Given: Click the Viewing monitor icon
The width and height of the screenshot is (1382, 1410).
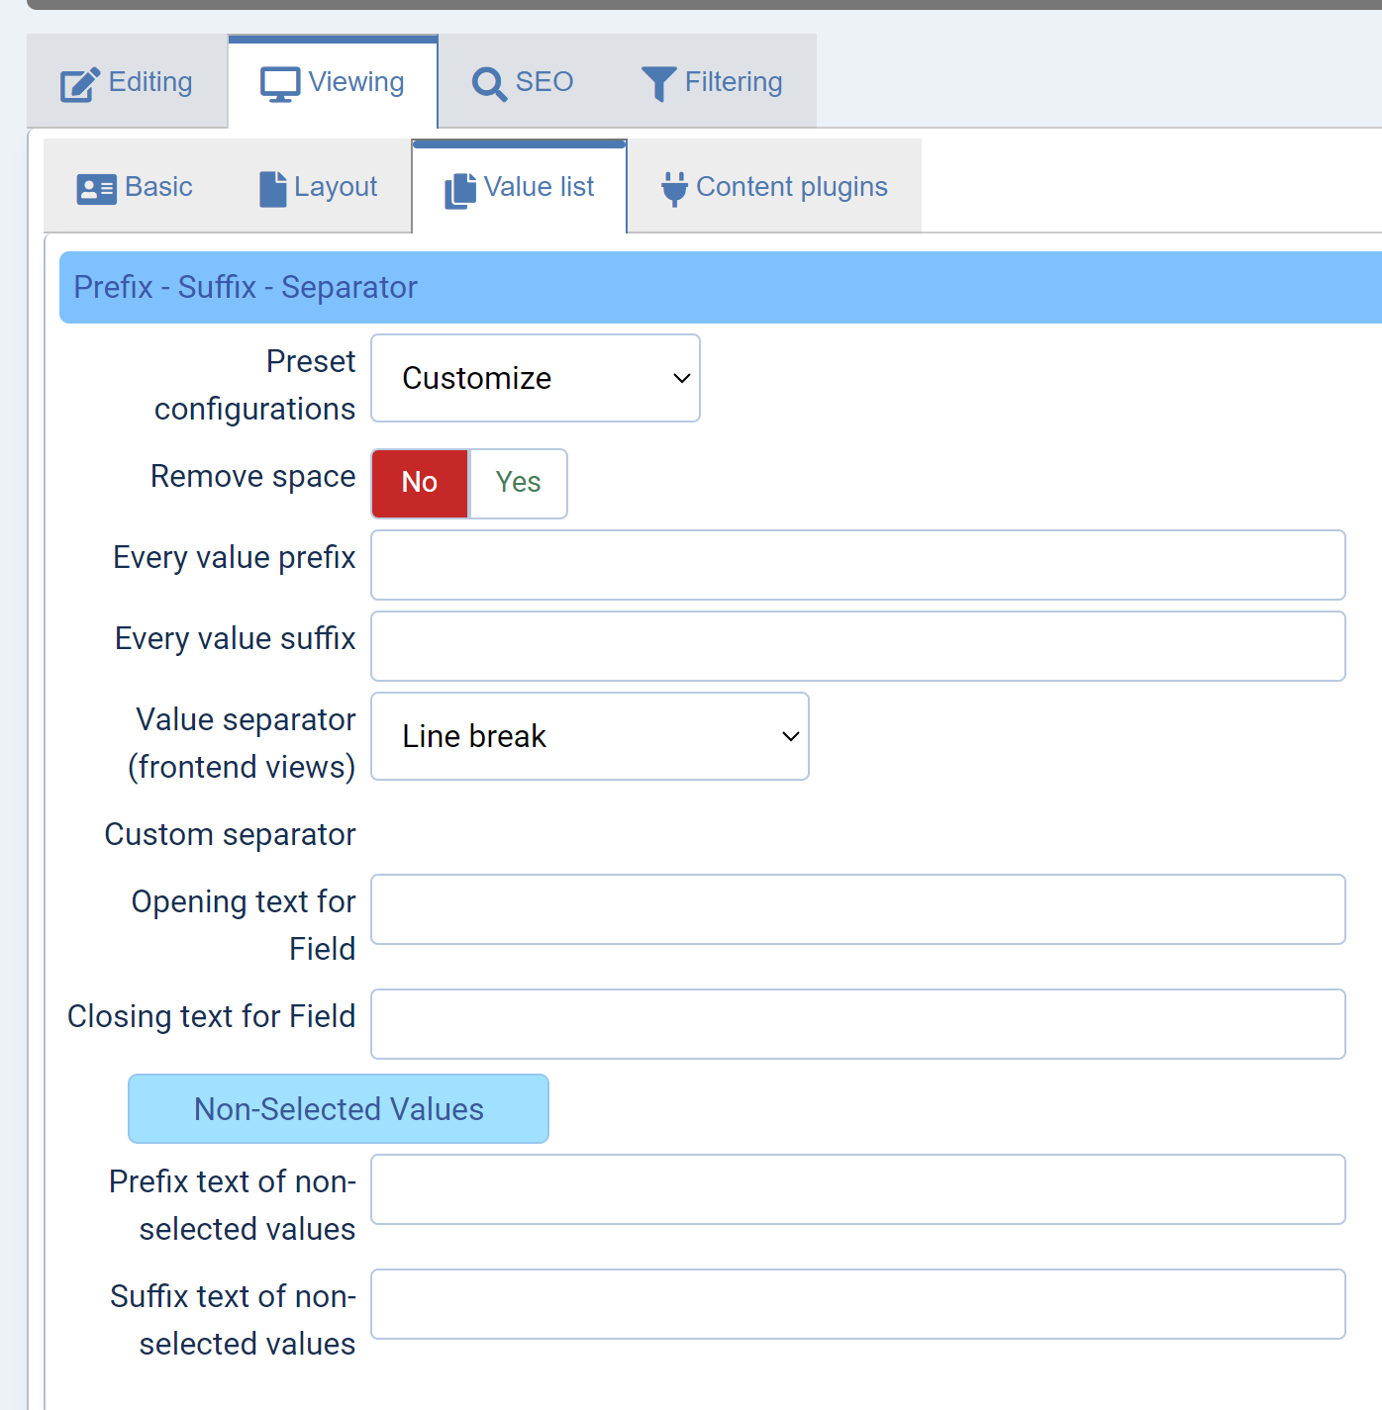Looking at the screenshot, I should coord(280,84).
